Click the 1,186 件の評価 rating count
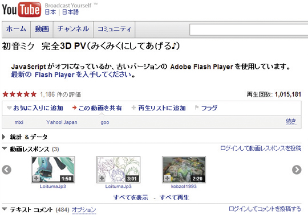 click(x=60, y=94)
